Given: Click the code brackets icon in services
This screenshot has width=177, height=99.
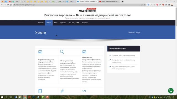Looking at the screenshot, I should [84, 91].
